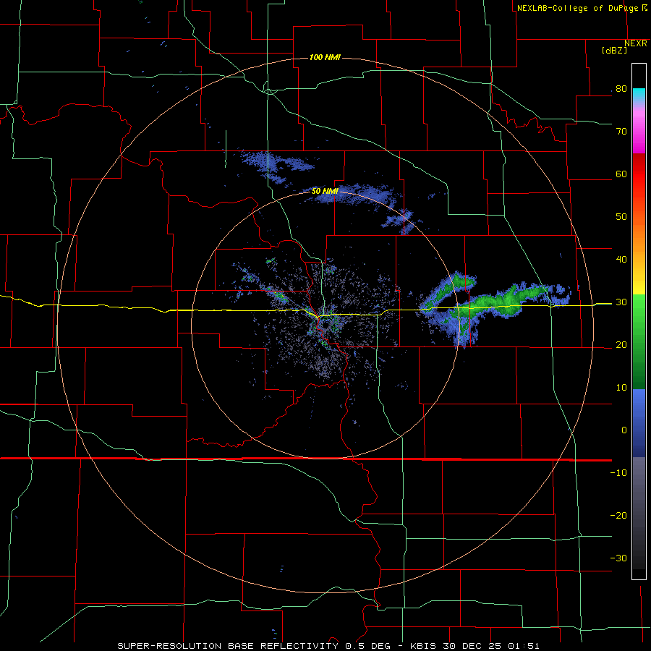Click the 40 value on the dBZ scale
The width and height of the screenshot is (651, 651).
coord(621,260)
